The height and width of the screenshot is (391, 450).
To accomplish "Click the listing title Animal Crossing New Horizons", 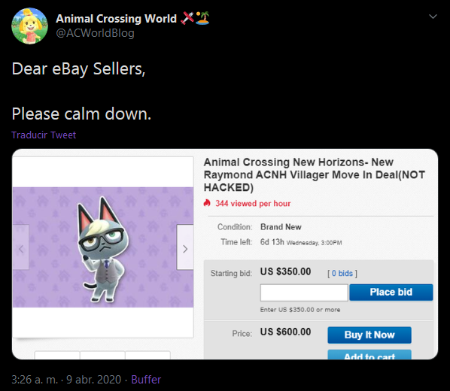I will click(315, 174).
